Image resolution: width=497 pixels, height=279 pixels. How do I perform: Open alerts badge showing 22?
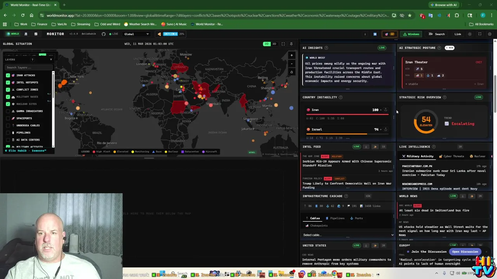(x=390, y=34)
